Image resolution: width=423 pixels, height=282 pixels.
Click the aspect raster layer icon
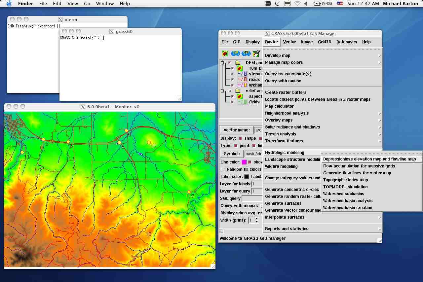[x=240, y=96]
